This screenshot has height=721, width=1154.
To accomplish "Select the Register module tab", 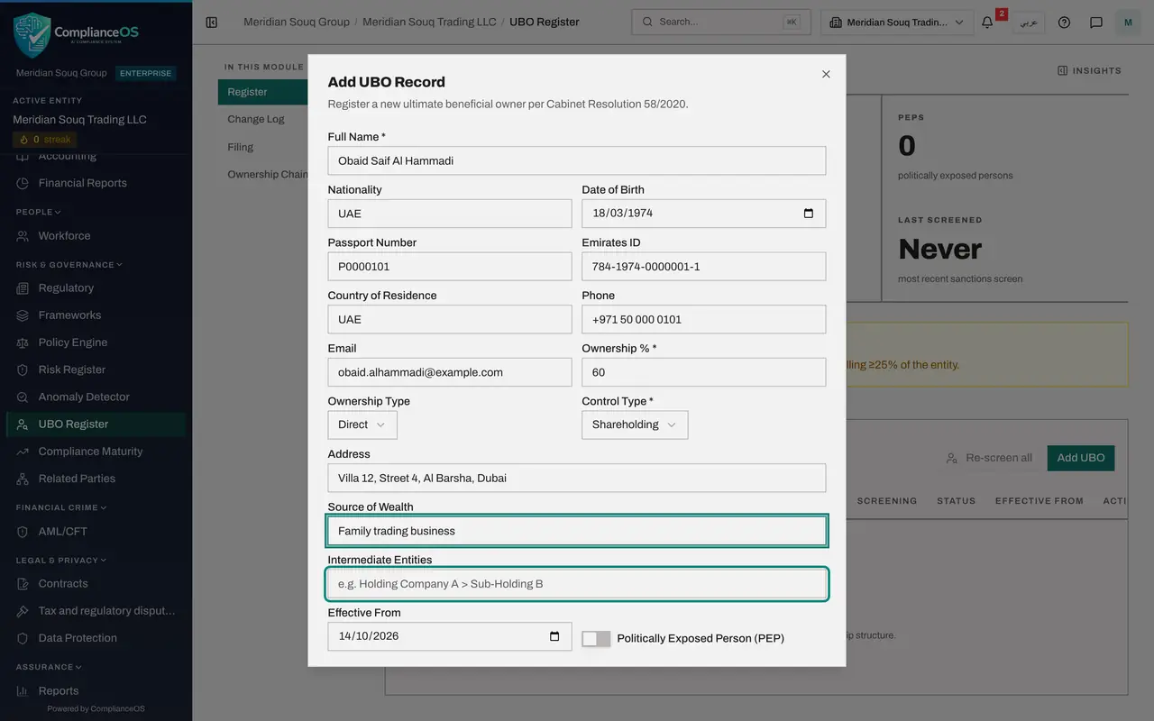I will pyautogui.click(x=262, y=92).
